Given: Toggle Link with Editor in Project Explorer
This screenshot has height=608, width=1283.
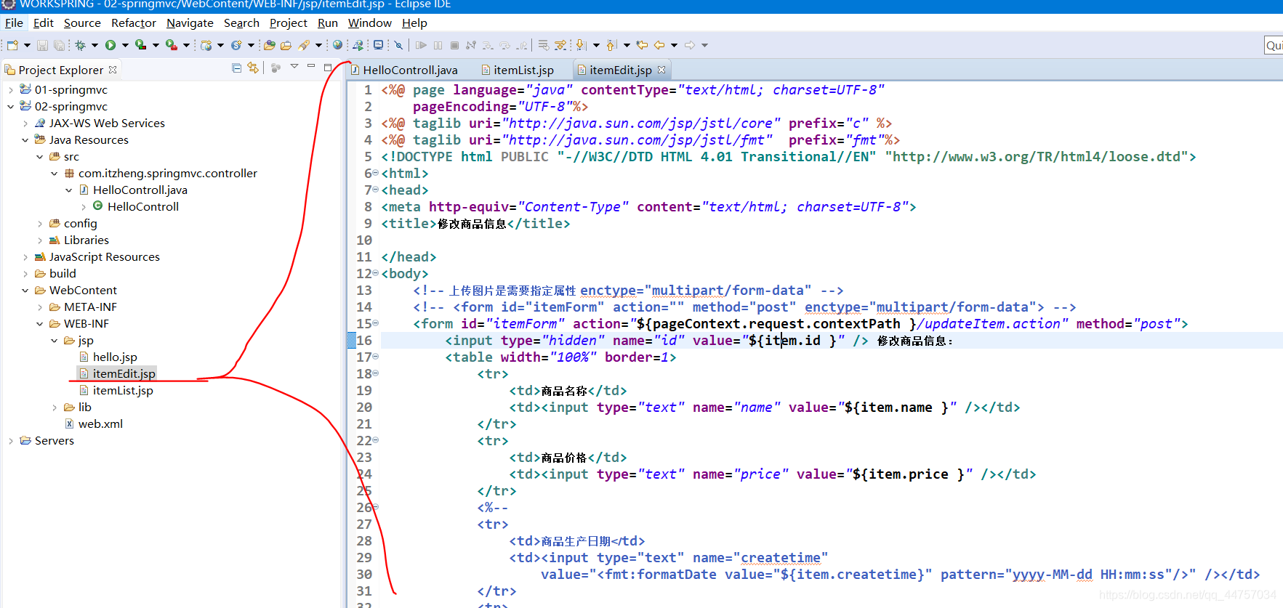Looking at the screenshot, I should 253,68.
